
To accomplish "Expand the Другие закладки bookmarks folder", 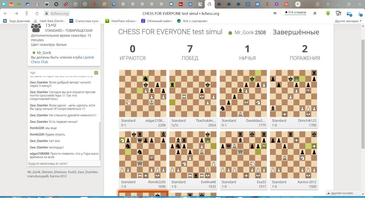I will click(348, 21).
